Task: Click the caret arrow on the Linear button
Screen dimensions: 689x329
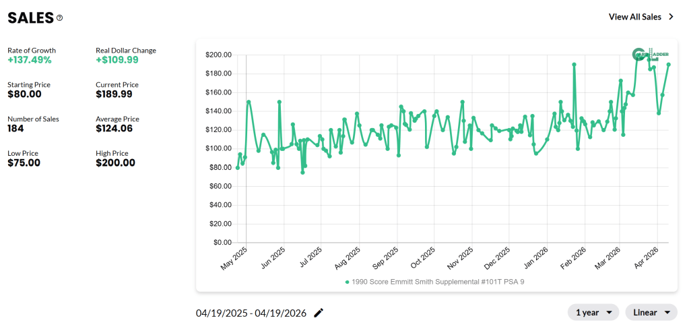Action: coord(667,312)
